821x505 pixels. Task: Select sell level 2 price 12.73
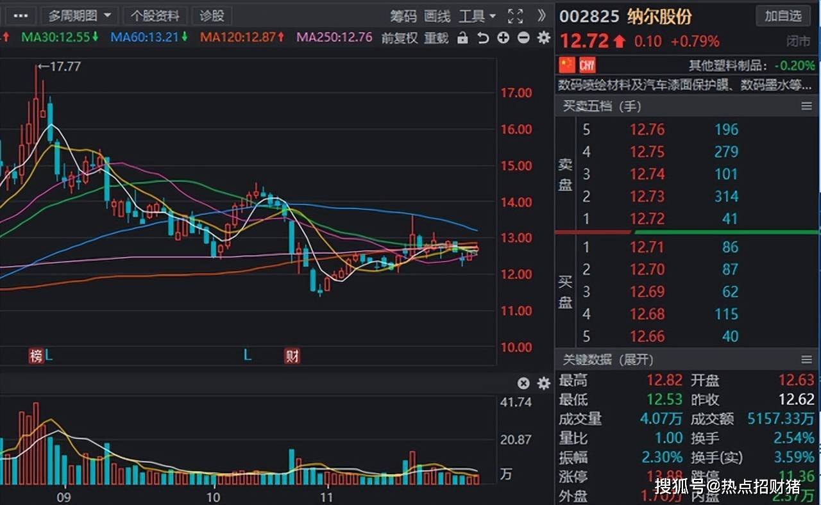tap(647, 197)
